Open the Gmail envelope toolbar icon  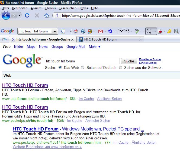click(101, 31)
